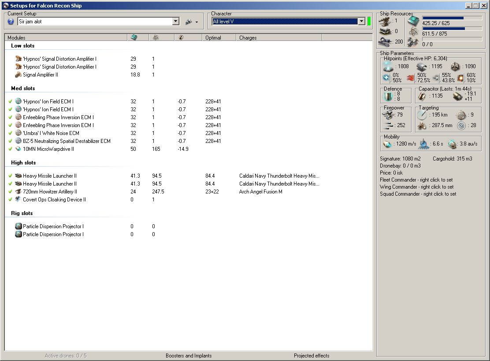Click the launcher hardpoints icon showing 0
This screenshot has width=490, height=361.
tap(385, 31)
